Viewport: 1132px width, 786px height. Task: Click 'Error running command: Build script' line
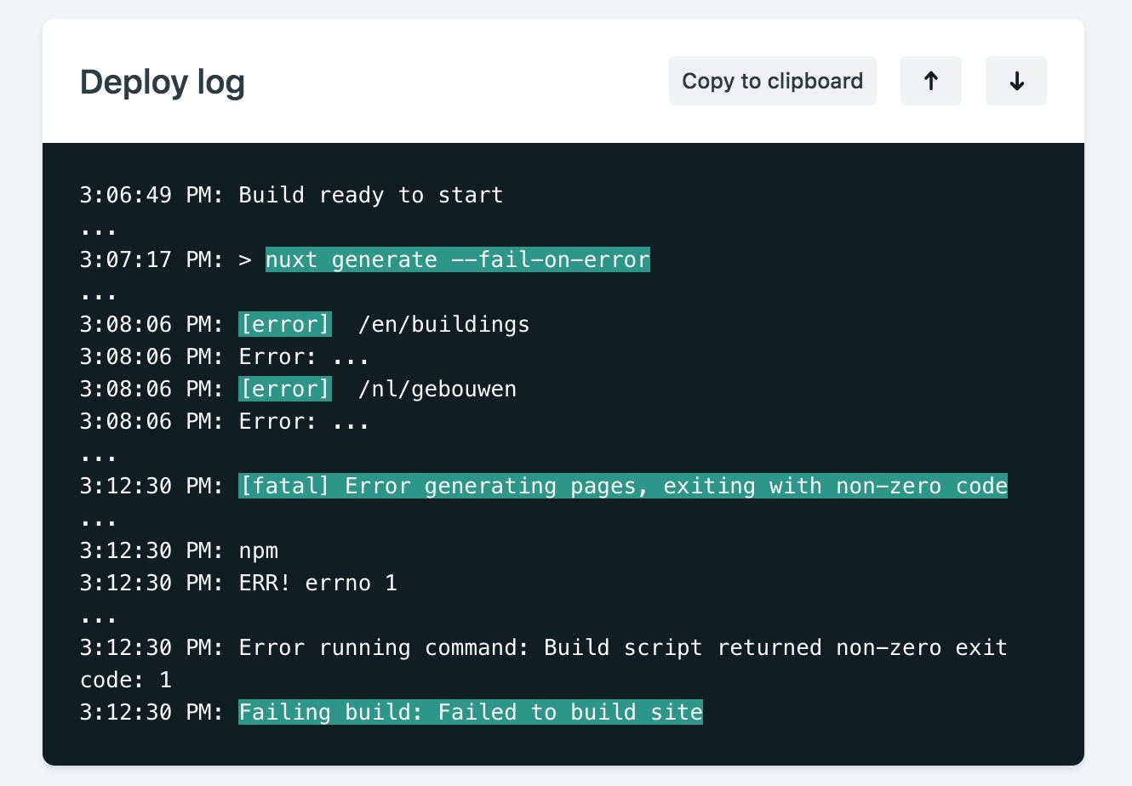[544, 664]
